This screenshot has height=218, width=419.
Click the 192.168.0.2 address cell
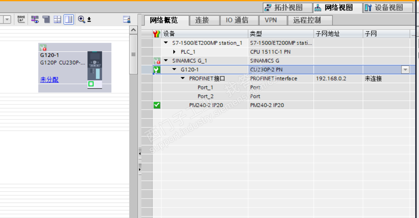click(338, 78)
